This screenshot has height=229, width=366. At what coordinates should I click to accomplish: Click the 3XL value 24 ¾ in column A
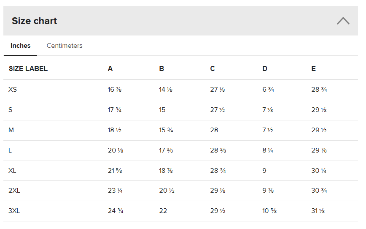pyautogui.click(x=115, y=211)
